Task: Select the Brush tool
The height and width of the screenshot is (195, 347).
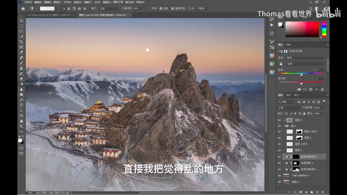Action: tap(21, 63)
